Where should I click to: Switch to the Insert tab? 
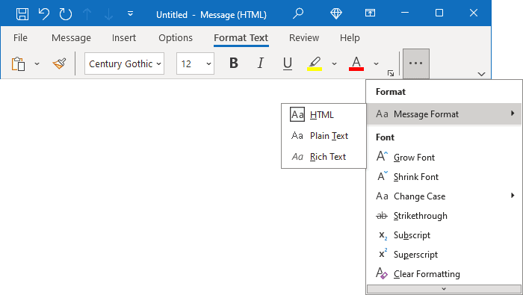click(x=124, y=37)
